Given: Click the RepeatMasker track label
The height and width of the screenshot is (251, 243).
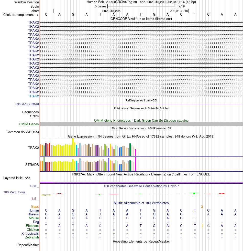Looking at the screenshot, I should point(28,245).
